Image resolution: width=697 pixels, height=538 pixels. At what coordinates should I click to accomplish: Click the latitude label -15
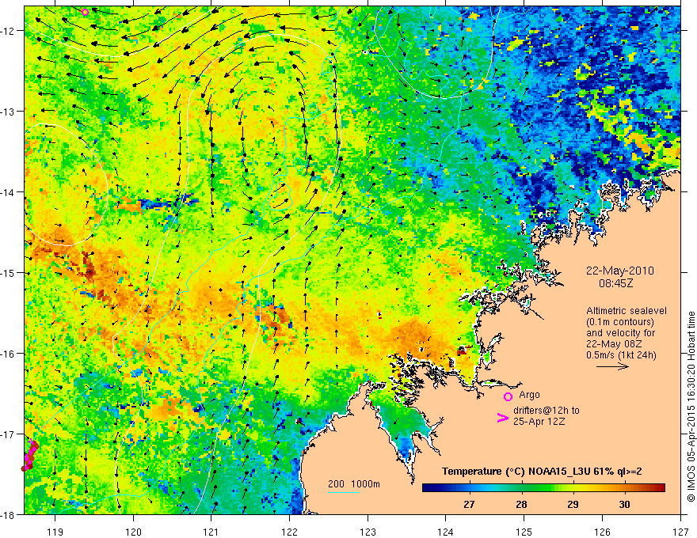pos(9,272)
